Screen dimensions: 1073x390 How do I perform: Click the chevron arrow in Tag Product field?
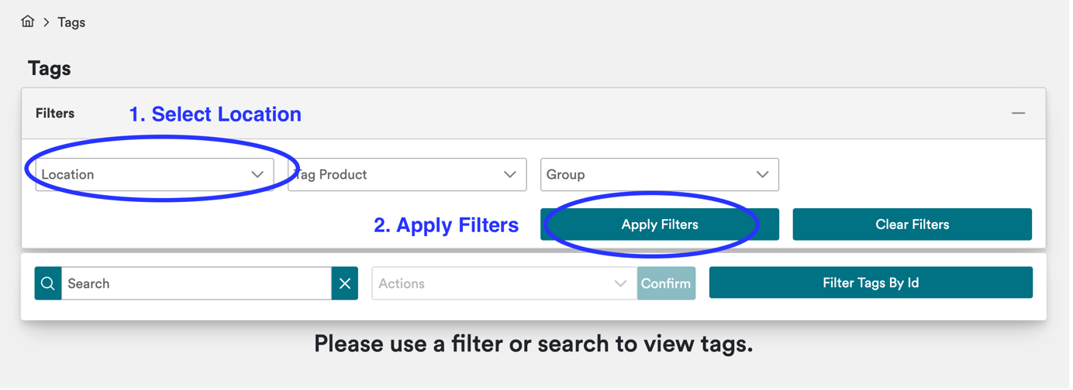pos(509,175)
